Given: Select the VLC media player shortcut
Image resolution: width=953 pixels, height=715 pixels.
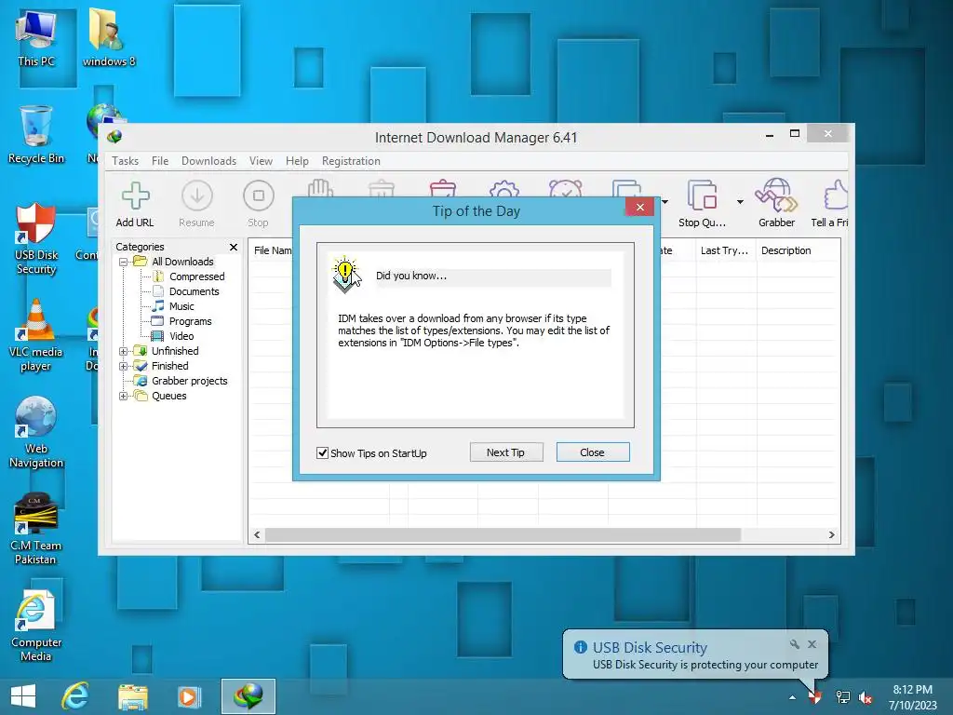Looking at the screenshot, I should coord(36,335).
